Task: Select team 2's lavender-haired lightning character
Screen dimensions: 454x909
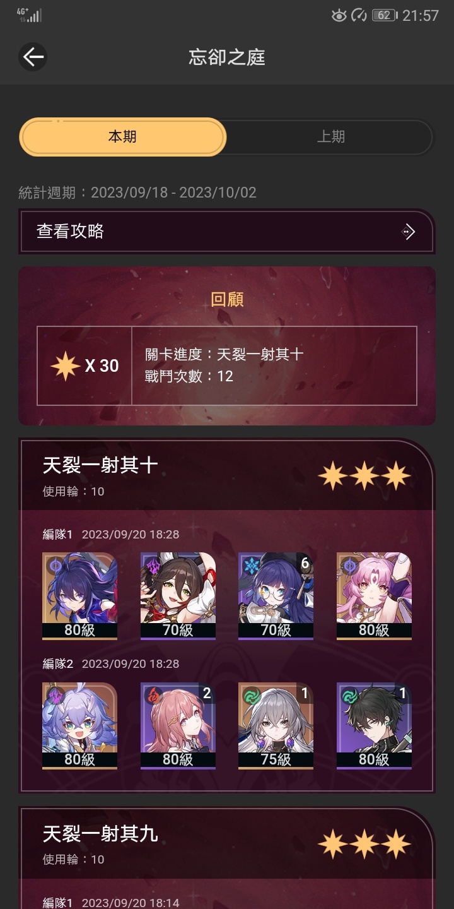Action: pos(79,726)
